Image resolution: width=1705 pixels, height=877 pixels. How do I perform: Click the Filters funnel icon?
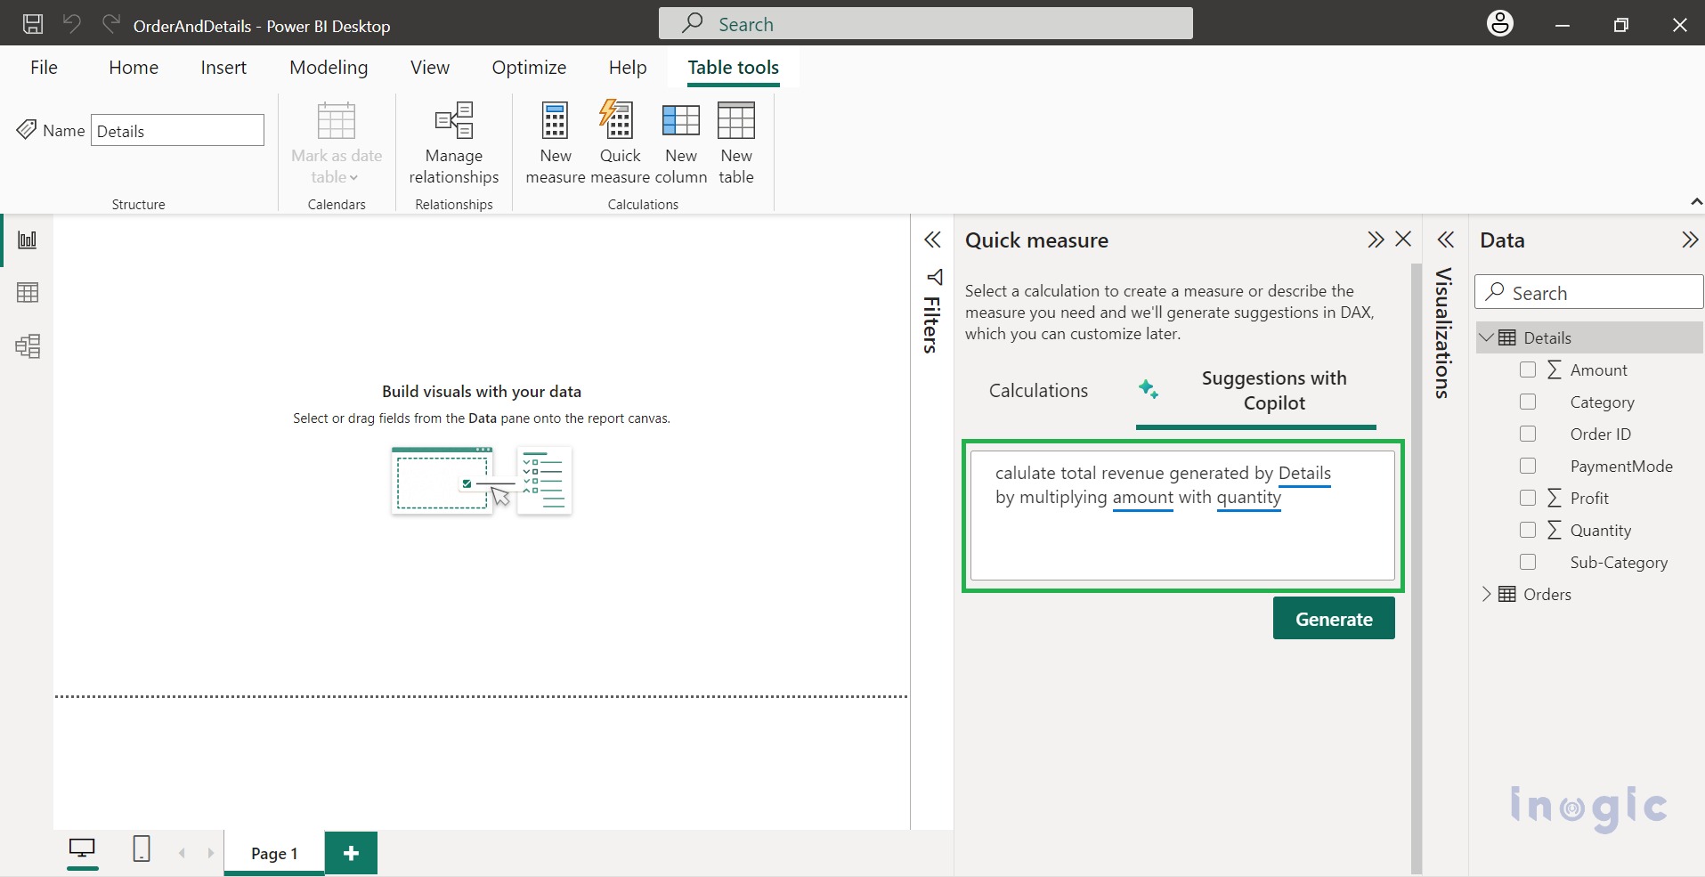934,277
